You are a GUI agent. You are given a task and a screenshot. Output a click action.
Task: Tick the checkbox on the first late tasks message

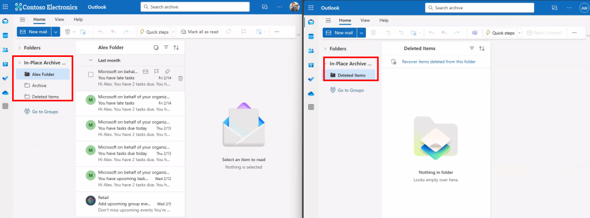pyautogui.click(x=90, y=74)
